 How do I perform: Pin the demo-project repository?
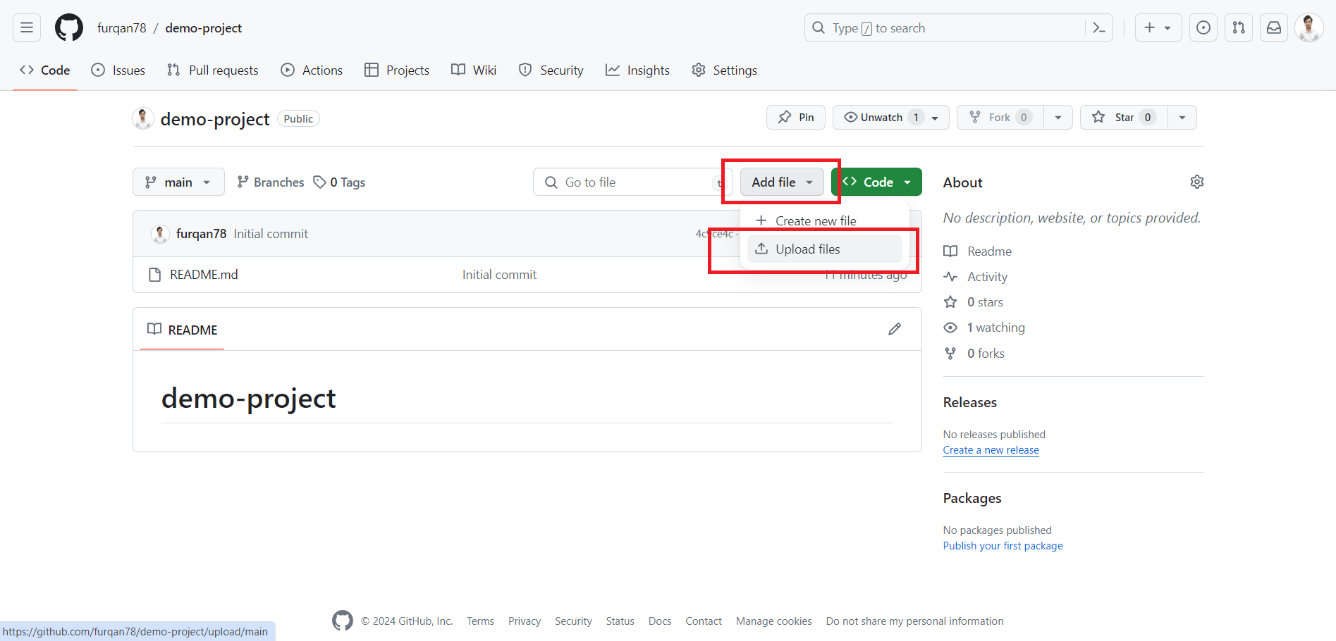pos(795,117)
